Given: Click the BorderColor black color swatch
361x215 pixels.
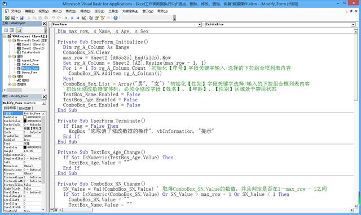Looking at the screenshot, I should click(25, 121).
